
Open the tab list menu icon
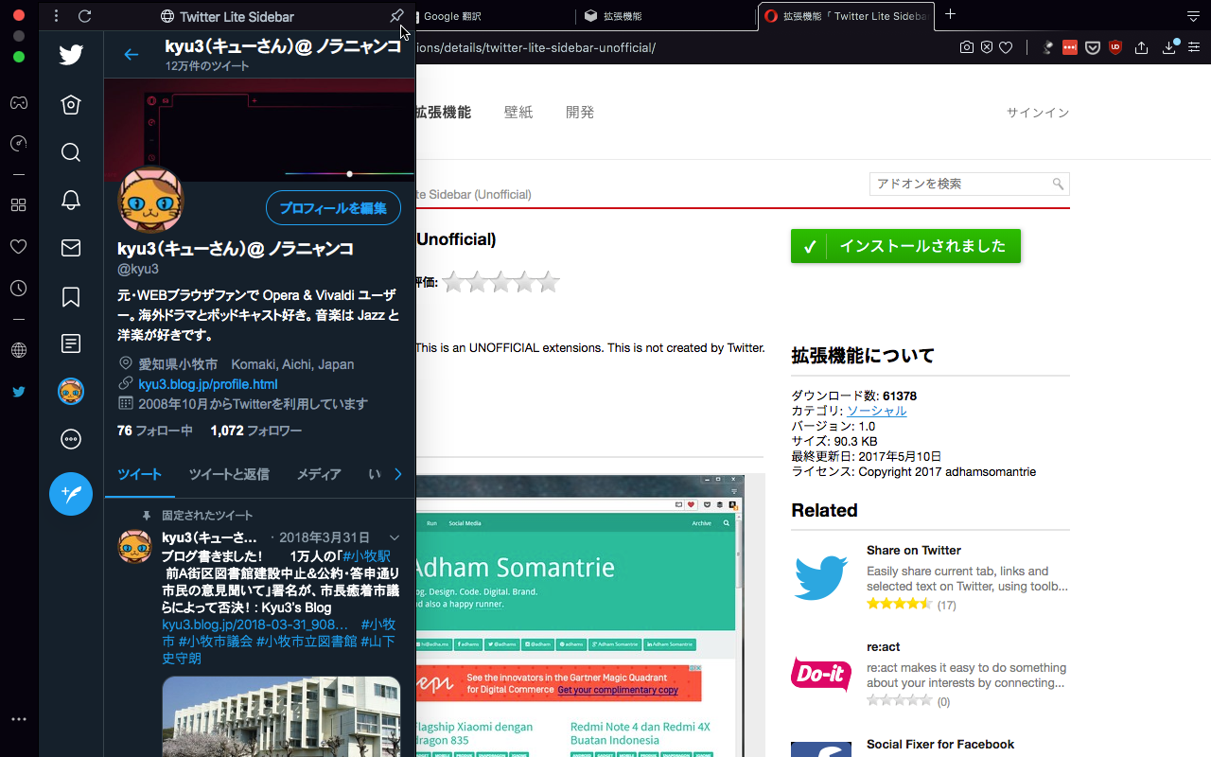point(1193,16)
